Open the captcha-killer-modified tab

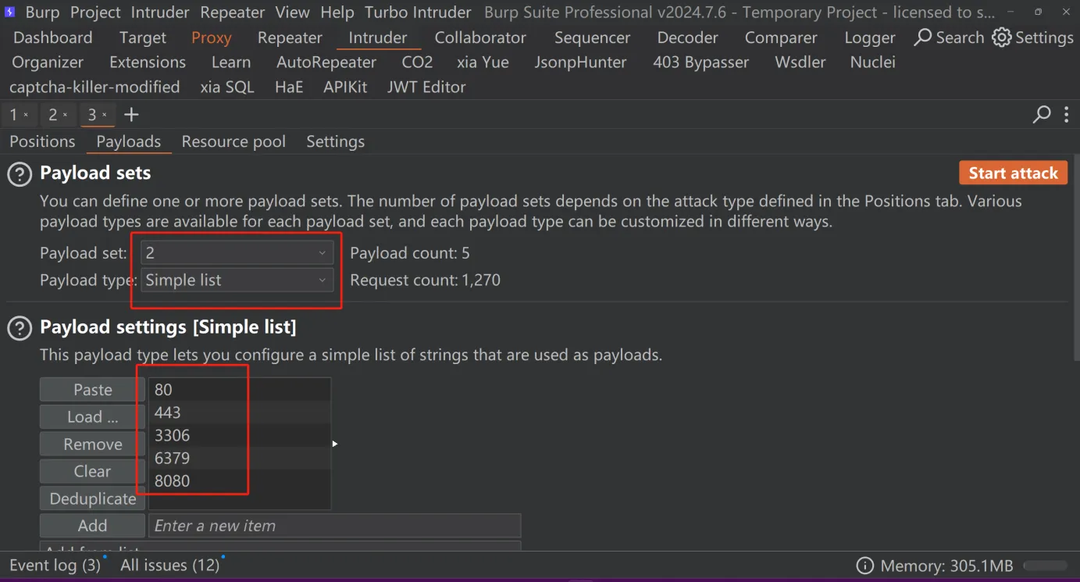(x=94, y=87)
